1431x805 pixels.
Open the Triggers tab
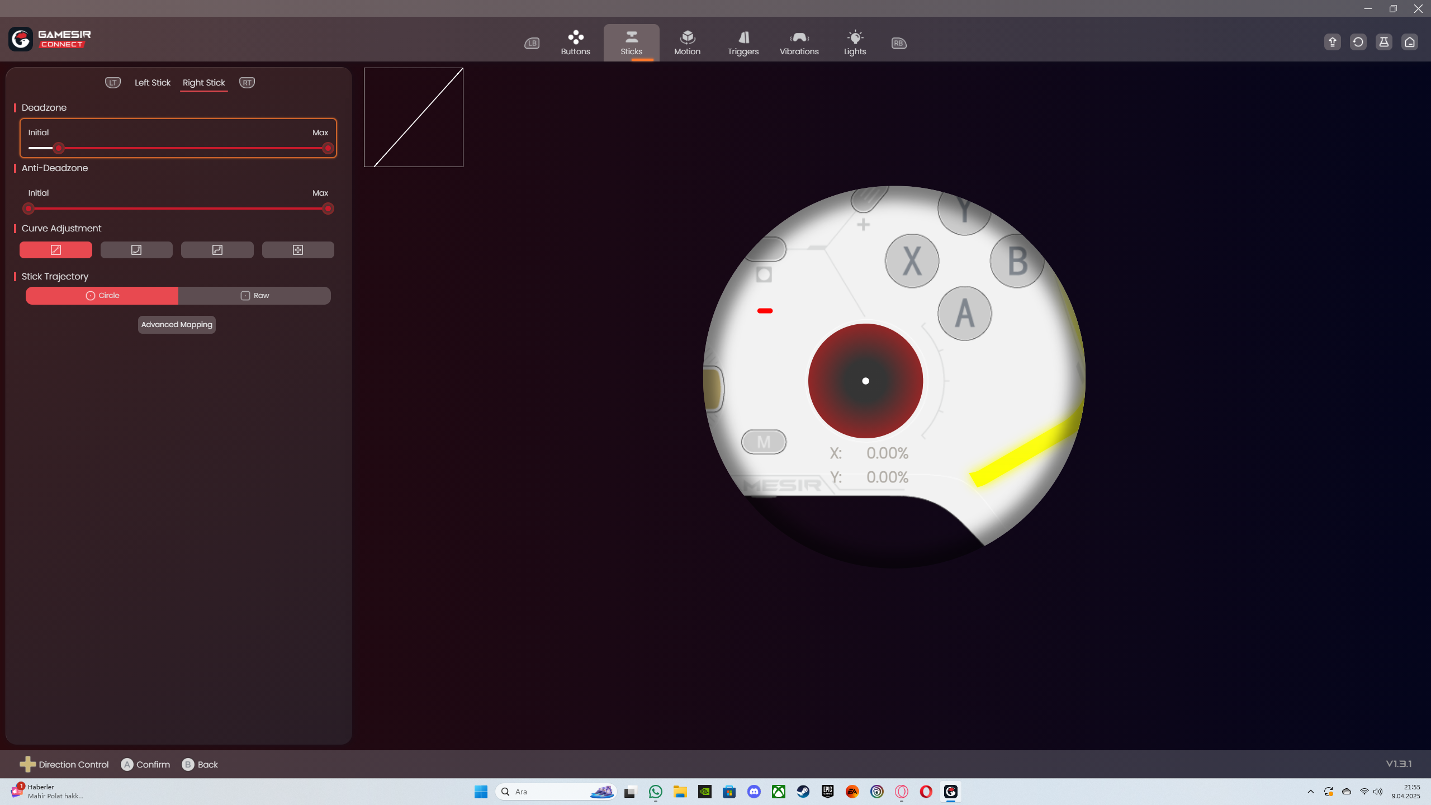point(743,43)
